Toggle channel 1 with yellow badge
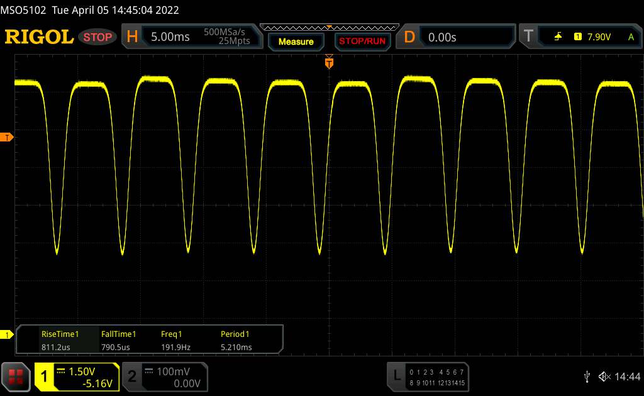The height and width of the screenshot is (396, 644). point(45,377)
